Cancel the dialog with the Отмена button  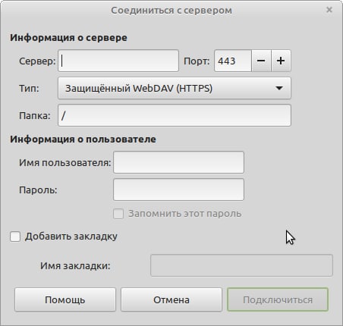click(x=171, y=299)
